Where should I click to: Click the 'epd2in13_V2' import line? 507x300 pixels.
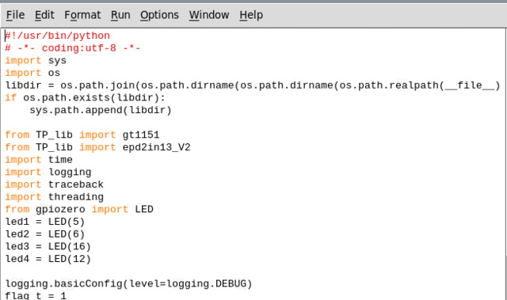pyautogui.click(x=97, y=147)
